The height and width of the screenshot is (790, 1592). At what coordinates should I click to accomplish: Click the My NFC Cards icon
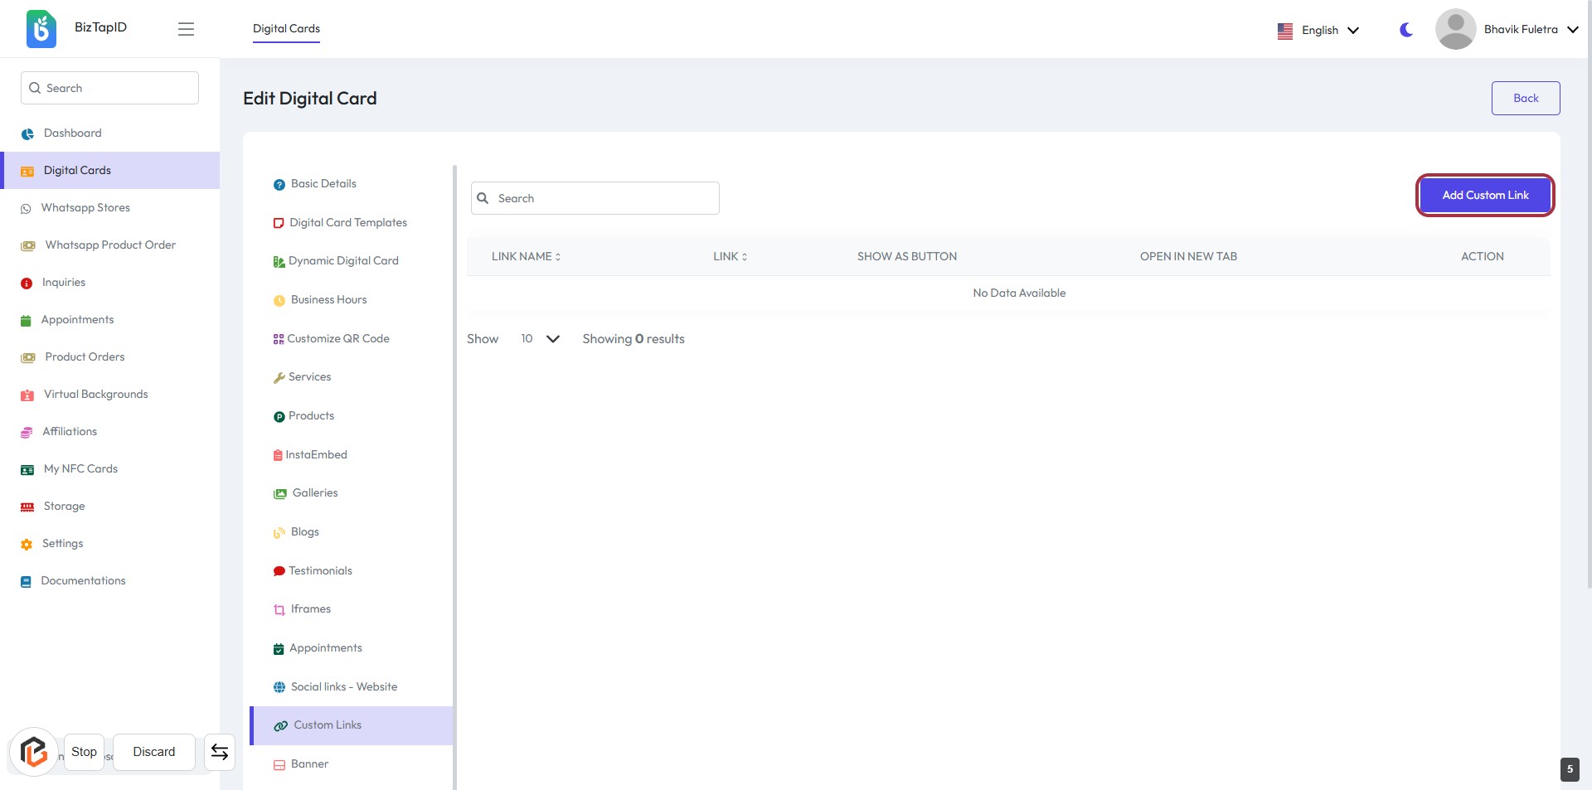click(27, 470)
